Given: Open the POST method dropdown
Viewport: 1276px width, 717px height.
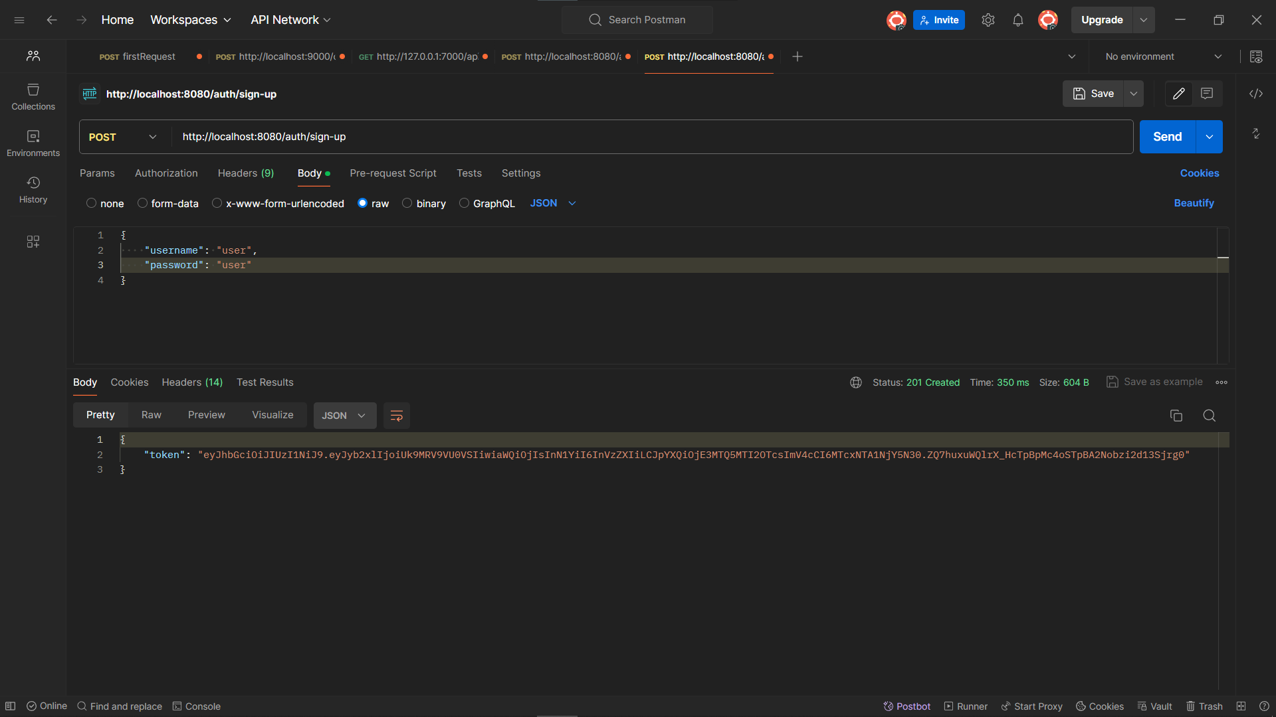Looking at the screenshot, I should [123, 137].
